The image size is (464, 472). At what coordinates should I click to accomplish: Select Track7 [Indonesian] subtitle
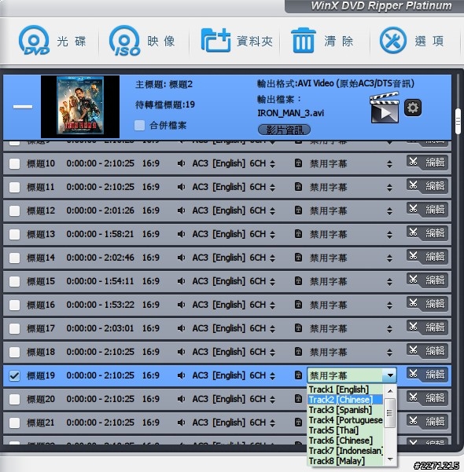[345, 451]
